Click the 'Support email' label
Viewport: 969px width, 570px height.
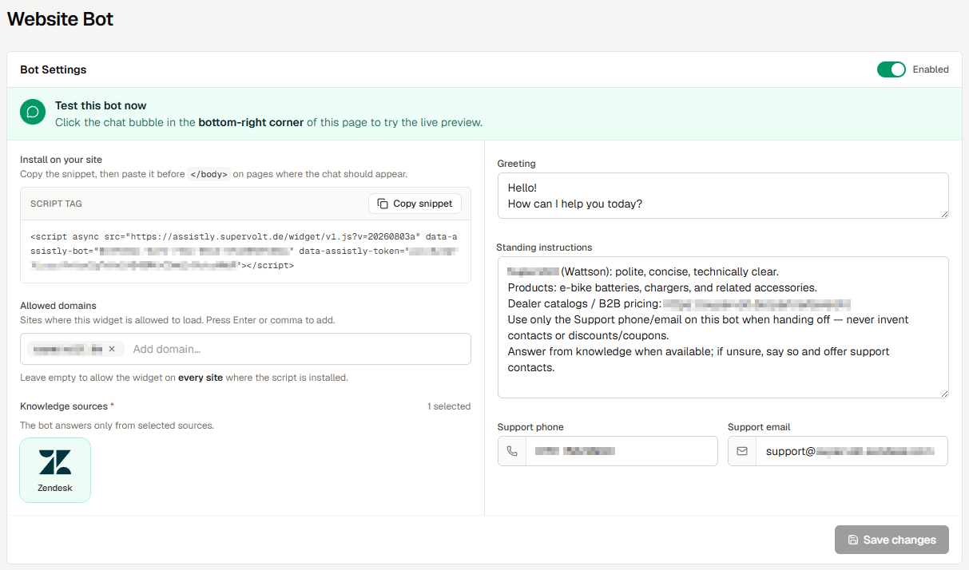[x=759, y=427]
